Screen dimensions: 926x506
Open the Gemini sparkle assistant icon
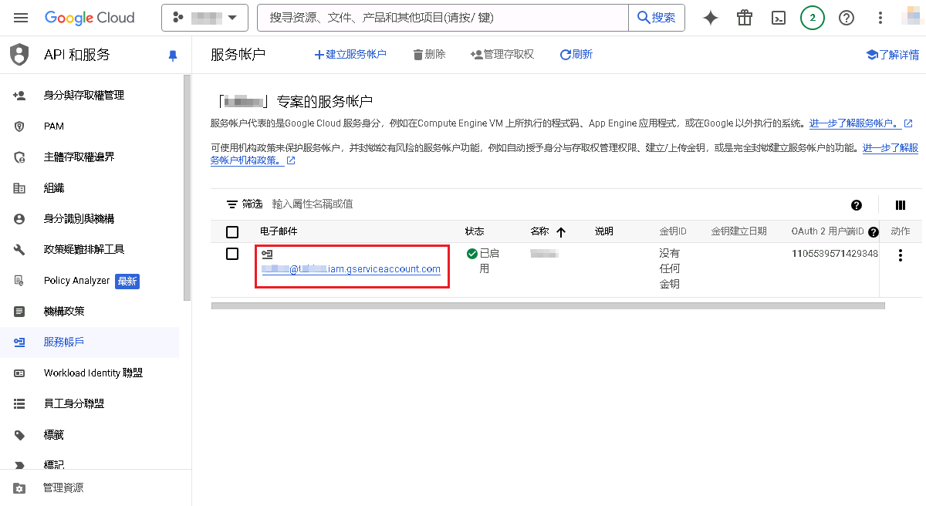pos(711,18)
